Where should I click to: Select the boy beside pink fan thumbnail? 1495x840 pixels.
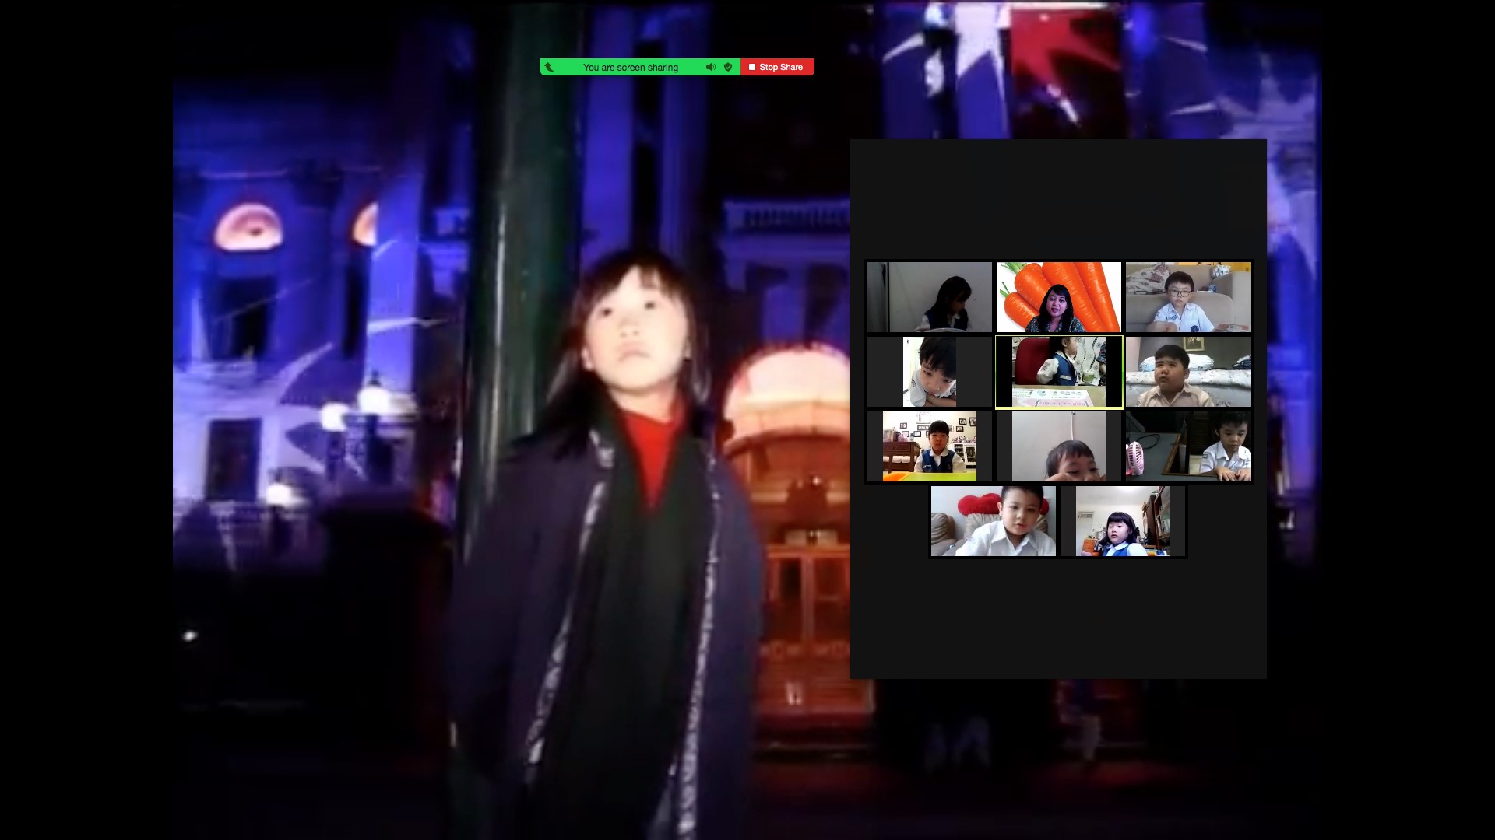click(x=1188, y=446)
